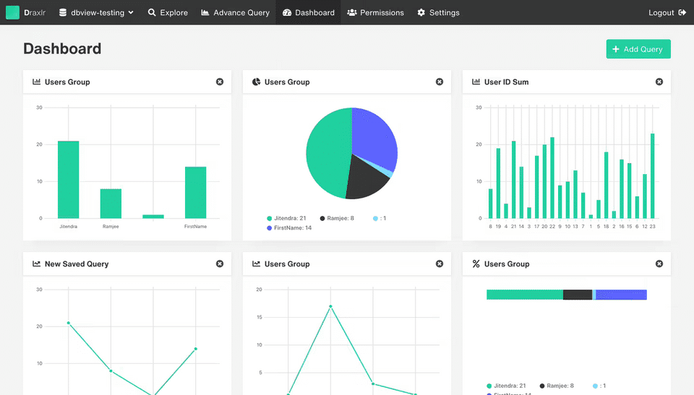
Task: Open the Explore menu item
Action: 168,12
